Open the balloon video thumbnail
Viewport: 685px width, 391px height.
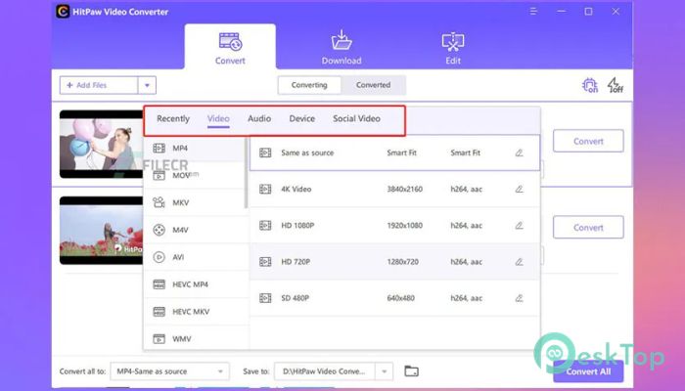click(102, 144)
